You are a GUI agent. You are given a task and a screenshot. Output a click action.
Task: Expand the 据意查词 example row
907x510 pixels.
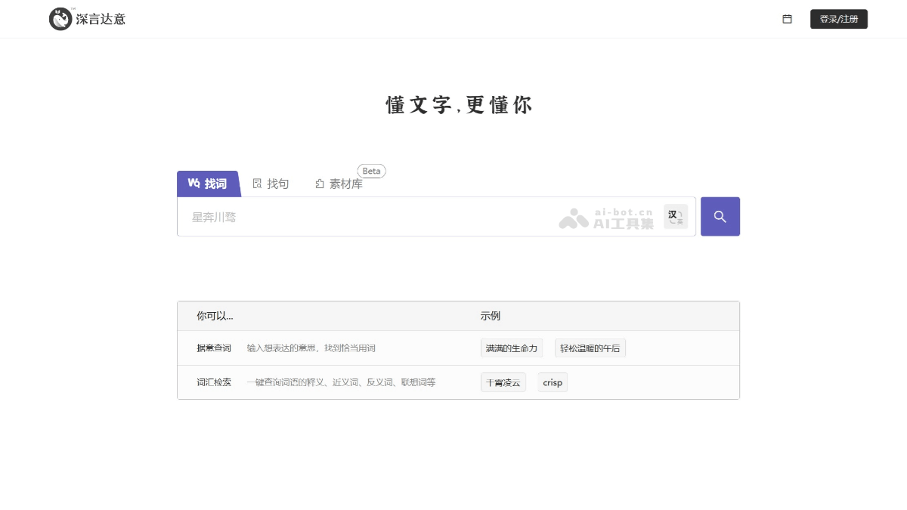coord(214,348)
